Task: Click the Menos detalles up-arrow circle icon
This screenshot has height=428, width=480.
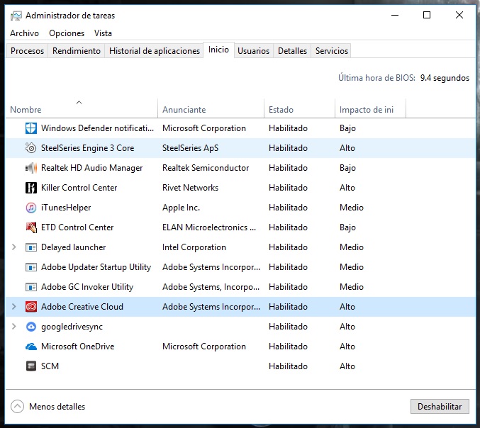Action: [x=17, y=407]
